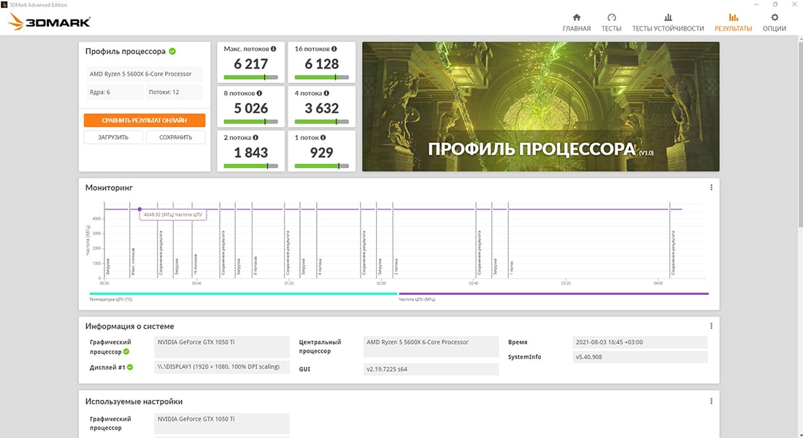Screen dimensions: 803x438
Task: Switch to the Тесты tab
Action: [611, 22]
